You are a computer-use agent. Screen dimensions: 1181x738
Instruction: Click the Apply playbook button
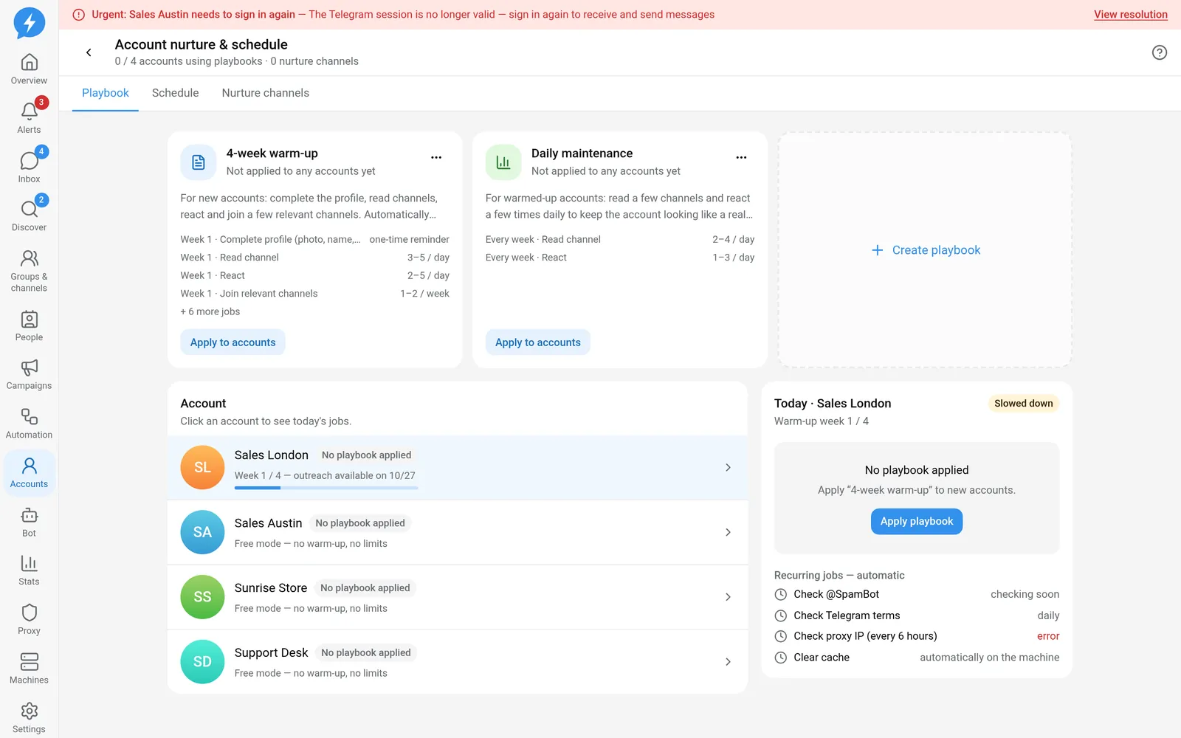917,522
